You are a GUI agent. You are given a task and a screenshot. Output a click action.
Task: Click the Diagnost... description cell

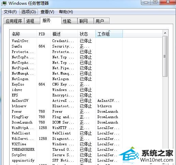pos(63,139)
